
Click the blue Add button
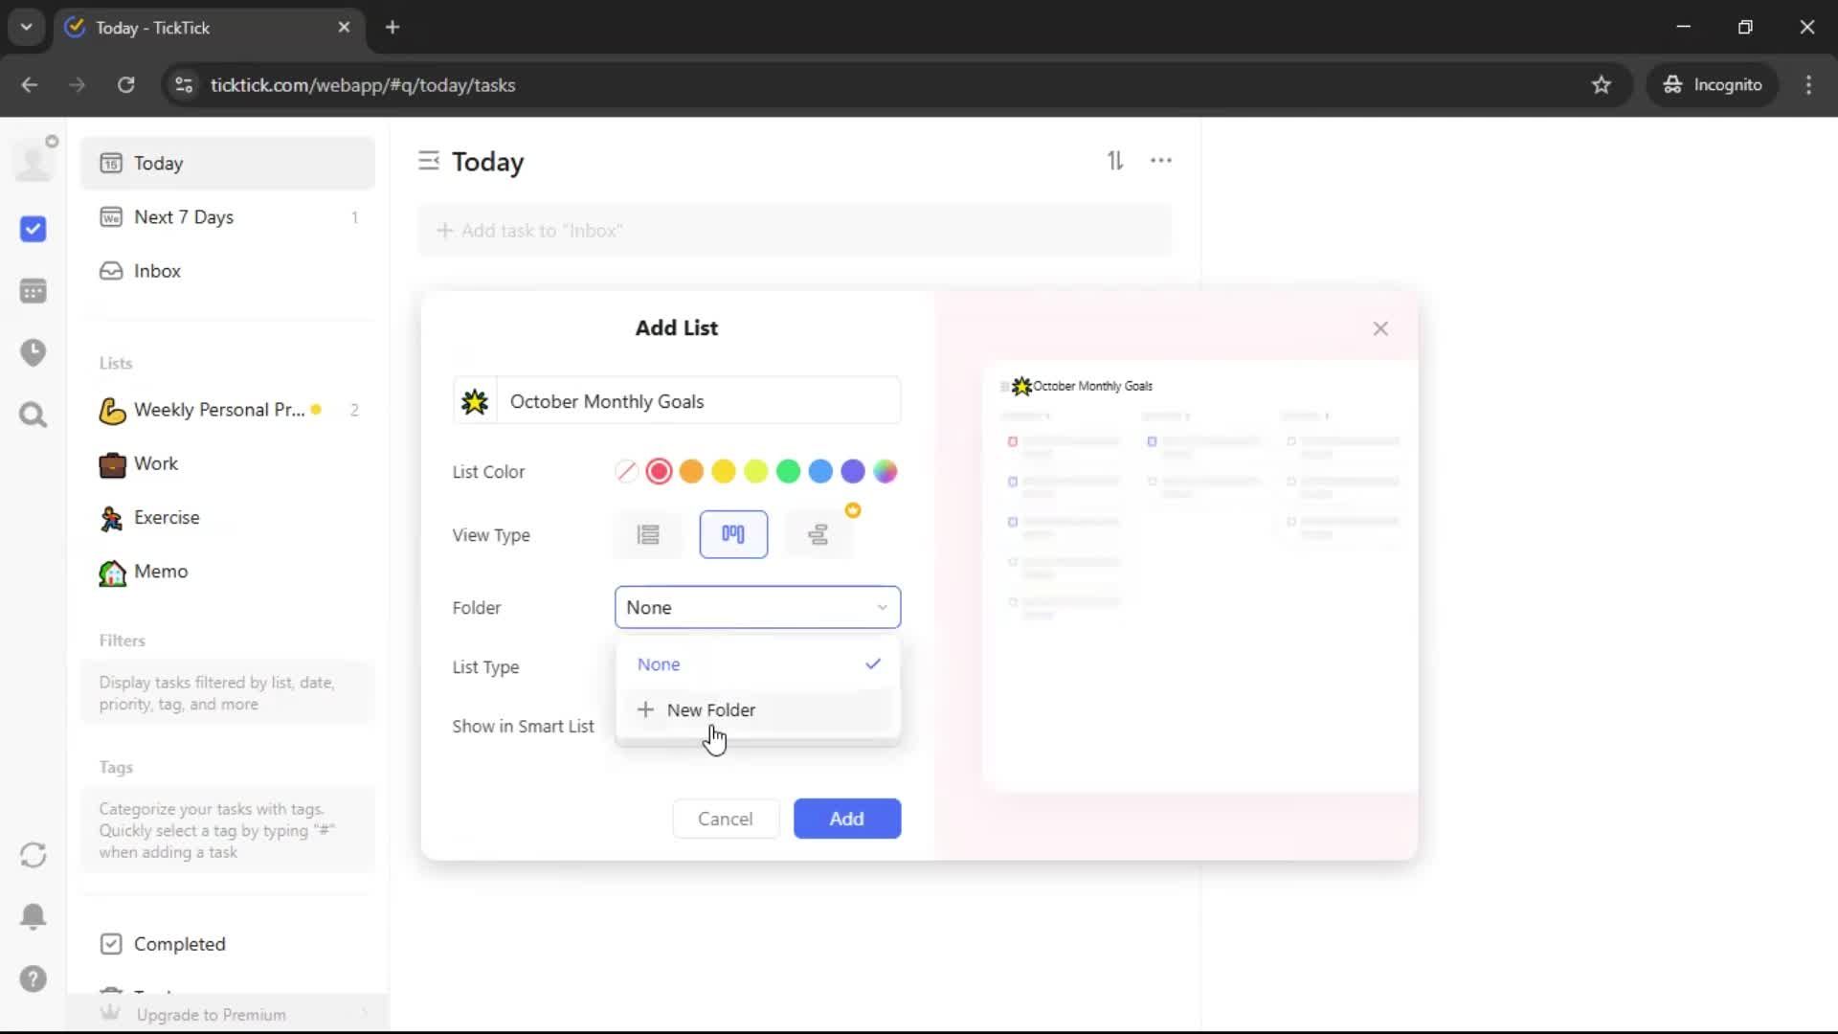tap(846, 819)
